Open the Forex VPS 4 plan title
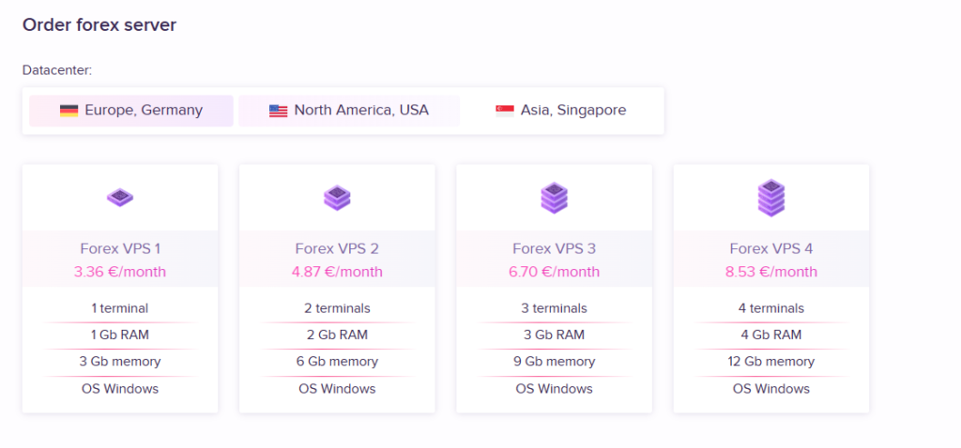Image resolution: width=961 pixels, height=448 pixels. (x=771, y=249)
